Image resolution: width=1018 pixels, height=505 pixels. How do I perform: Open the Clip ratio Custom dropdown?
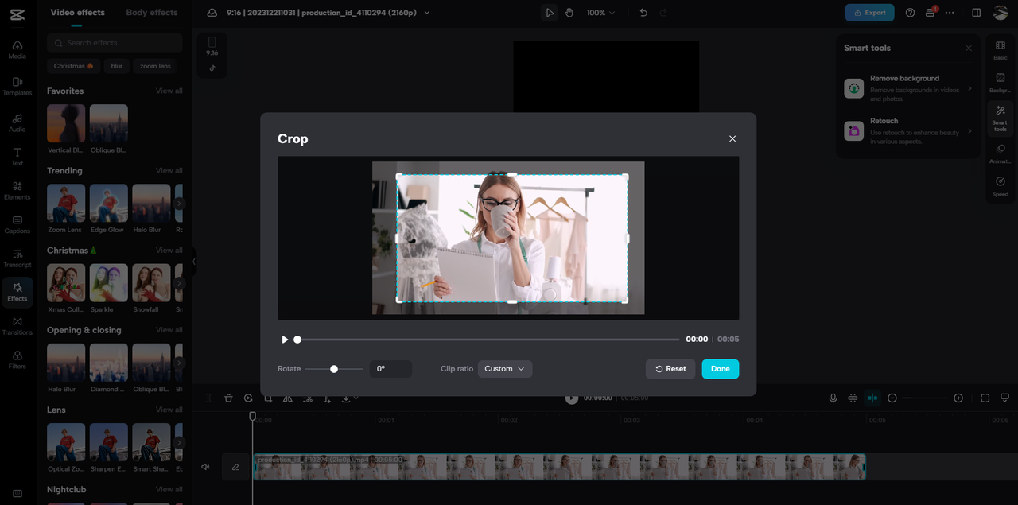[505, 368]
